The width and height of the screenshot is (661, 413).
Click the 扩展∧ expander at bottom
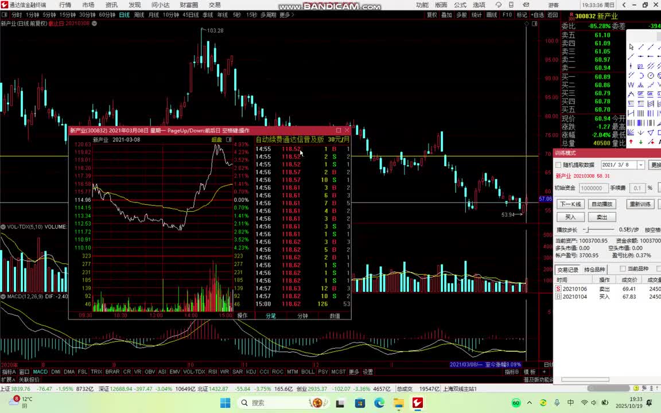coord(9,380)
